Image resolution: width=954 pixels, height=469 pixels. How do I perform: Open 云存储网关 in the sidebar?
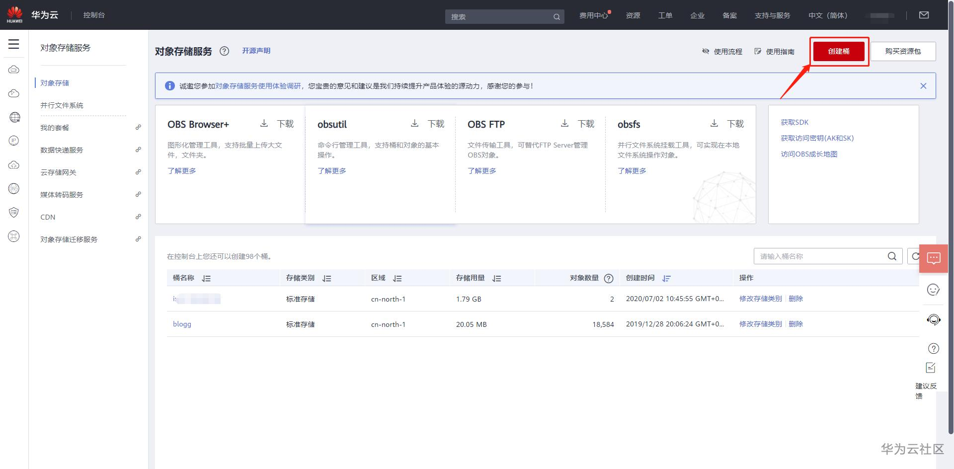click(58, 172)
